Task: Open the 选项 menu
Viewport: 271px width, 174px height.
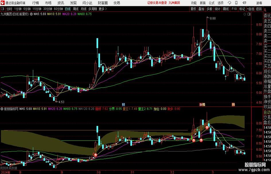Action: pos(220,3)
